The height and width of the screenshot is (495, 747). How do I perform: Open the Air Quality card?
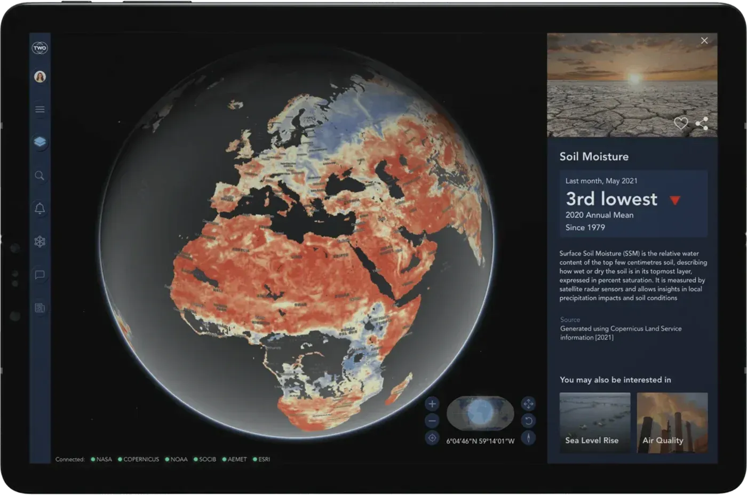click(x=672, y=423)
